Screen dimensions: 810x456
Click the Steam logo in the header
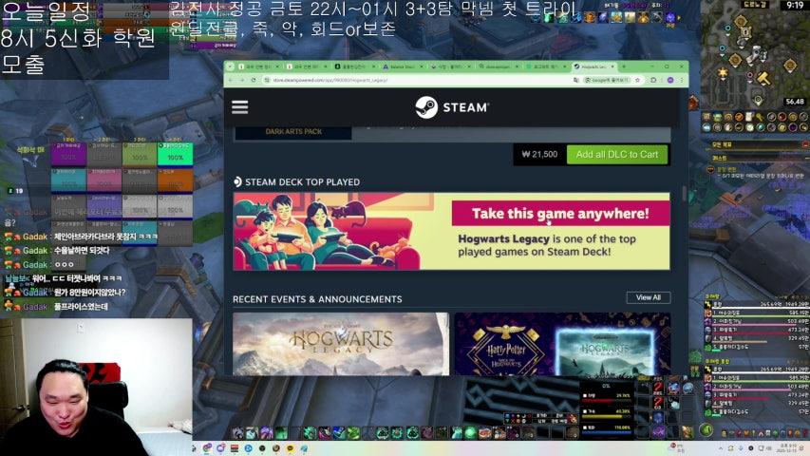(x=451, y=107)
